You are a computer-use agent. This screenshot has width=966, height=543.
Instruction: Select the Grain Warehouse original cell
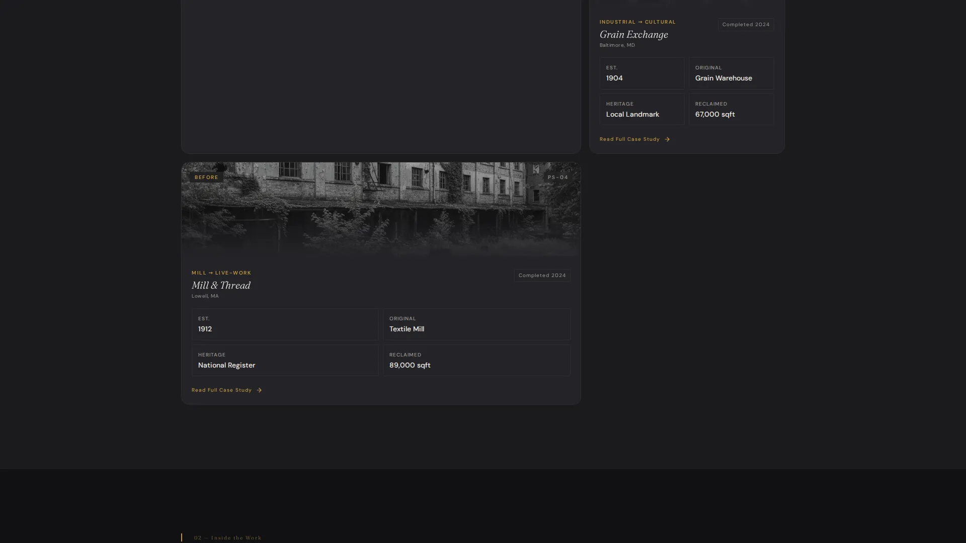pos(731,73)
